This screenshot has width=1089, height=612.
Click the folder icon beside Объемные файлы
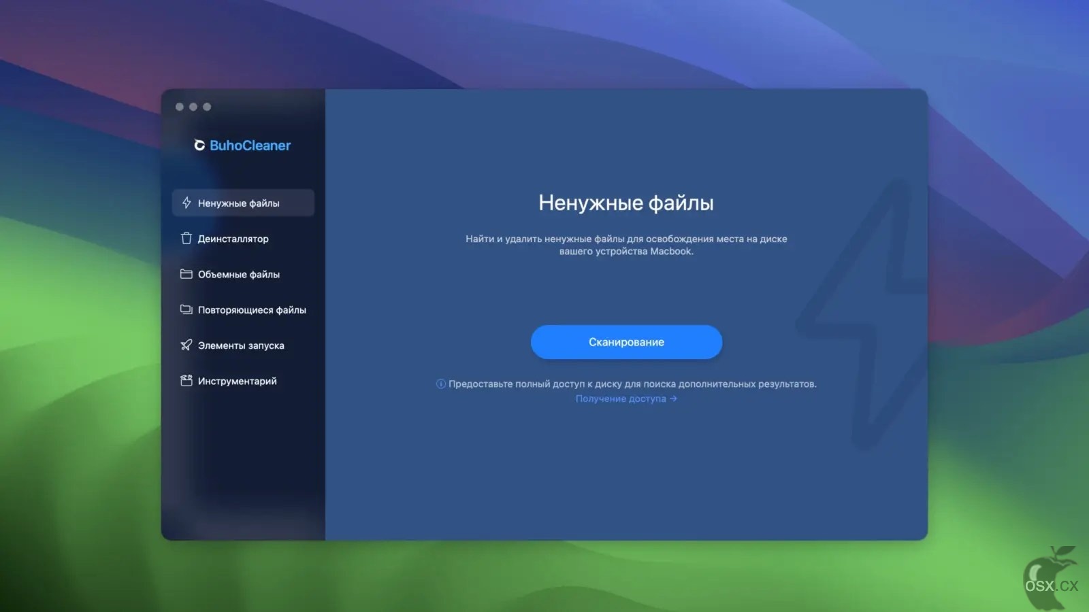click(x=186, y=274)
